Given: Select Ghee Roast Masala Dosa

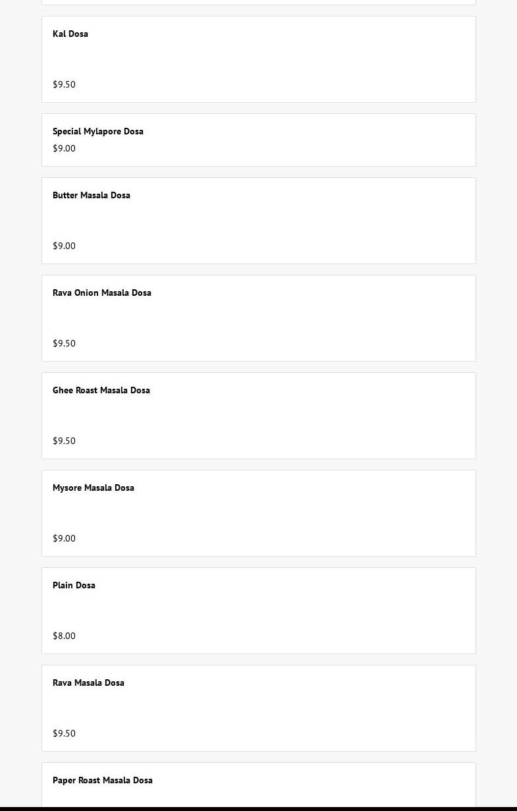Looking at the screenshot, I should tap(101, 391).
